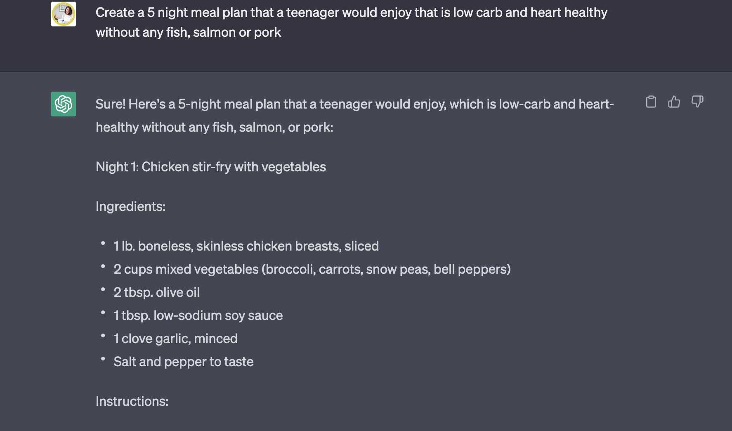Click the 'Night 1: Chicken stir-fry with vegetables' heading
This screenshot has height=431, width=732.
coord(211,167)
